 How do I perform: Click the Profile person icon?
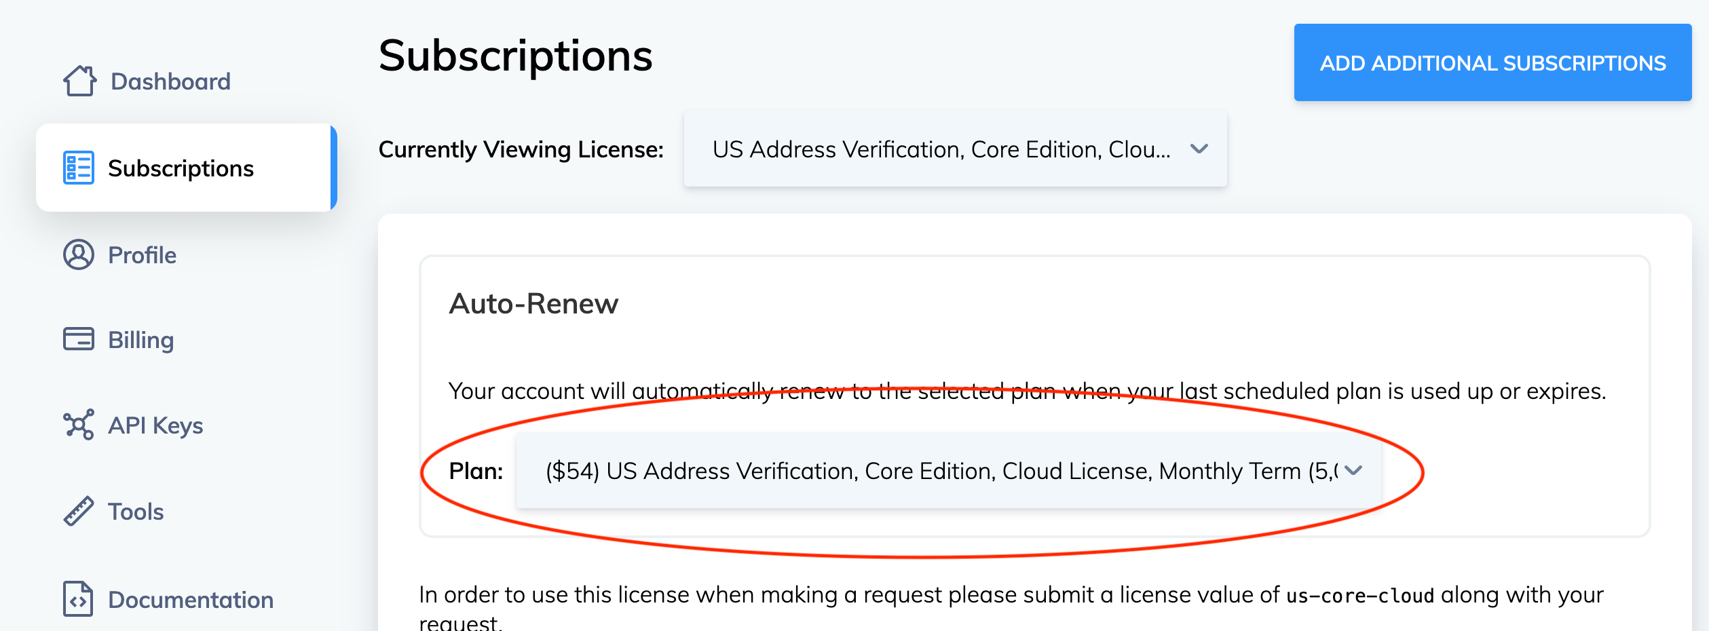pos(79,255)
